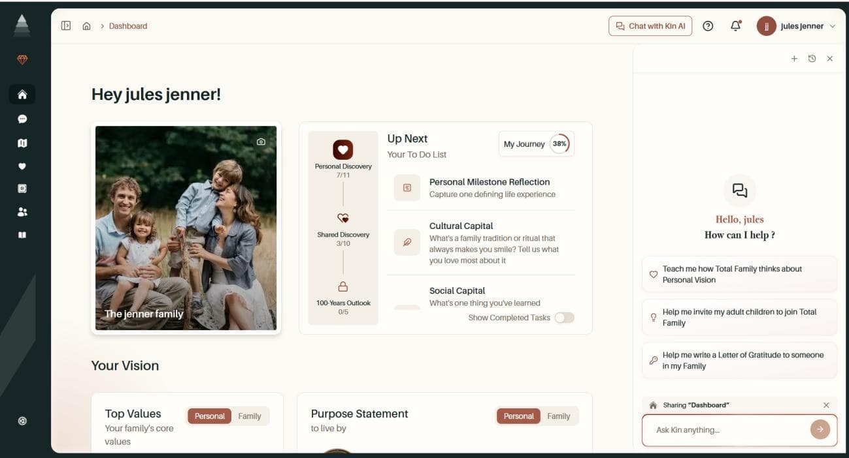The width and height of the screenshot is (849, 458).
Task: Click the Personal Milestone Reflection task icon
Action: [x=407, y=188]
